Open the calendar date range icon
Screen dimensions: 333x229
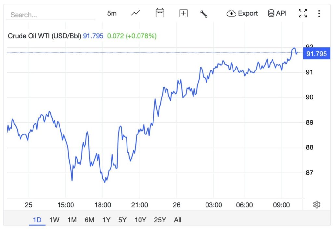[160, 13]
